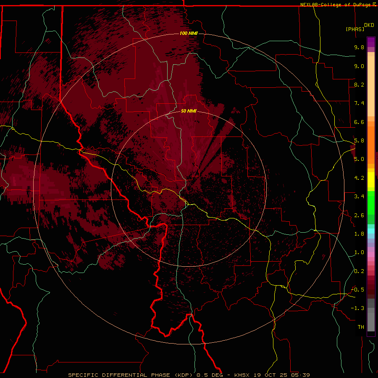This screenshot has width=378, height=378.
Task: Pick the pink band of the color scale
Action: (371, 255)
